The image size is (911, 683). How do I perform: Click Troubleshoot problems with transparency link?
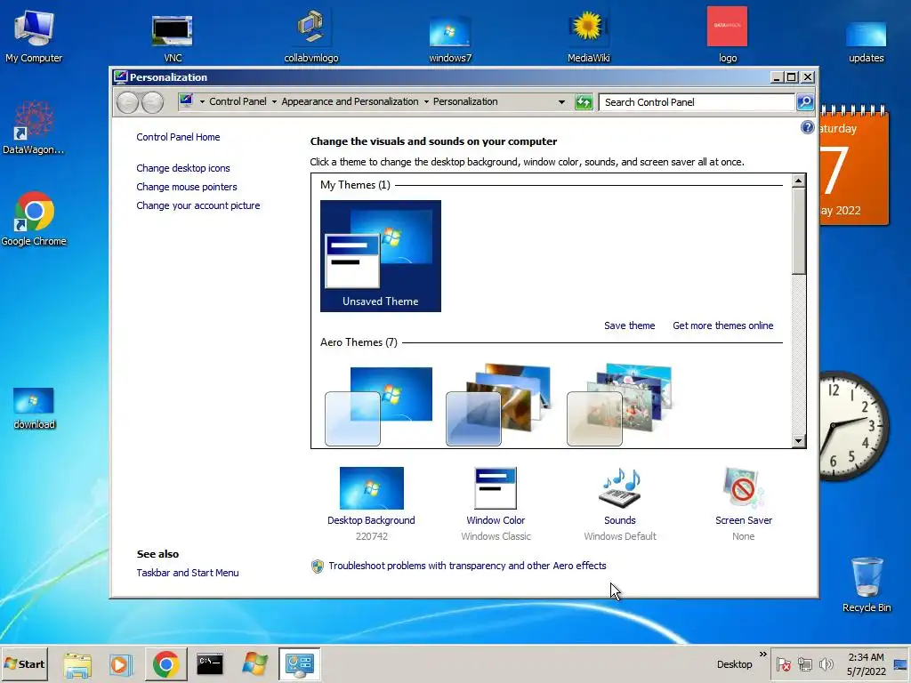467,566
